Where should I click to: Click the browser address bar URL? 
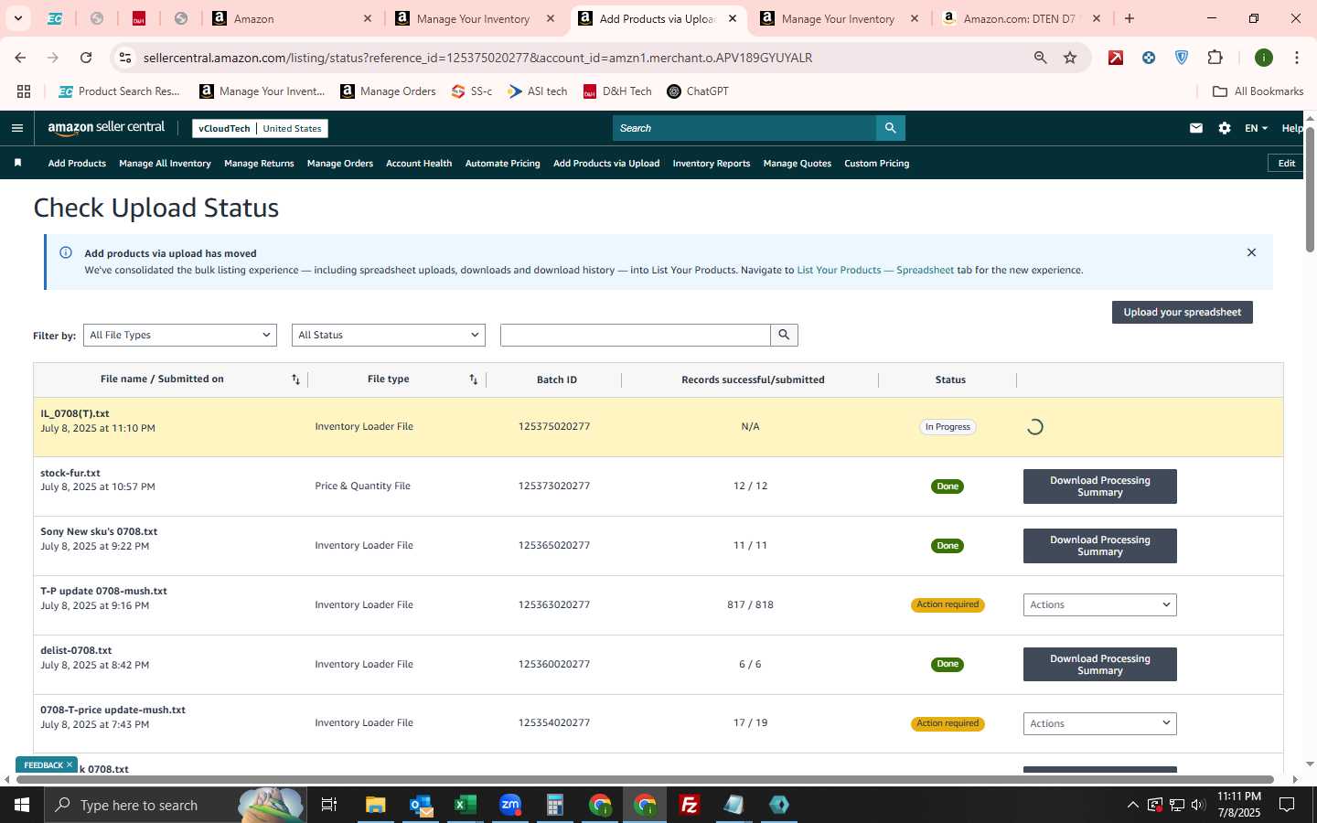pyautogui.click(x=477, y=58)
